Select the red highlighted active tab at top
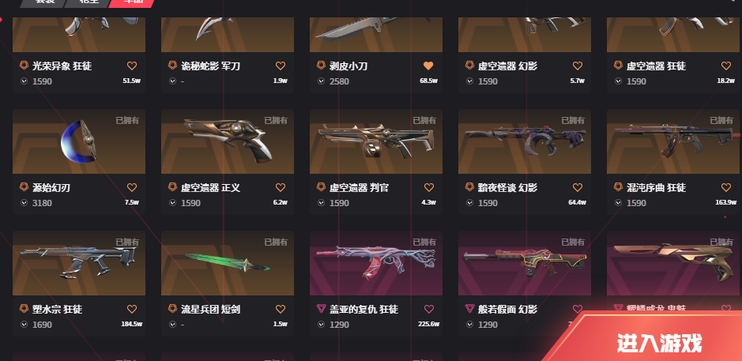Image resolution: width=742 pixels, height=361 pixels. 131,3
